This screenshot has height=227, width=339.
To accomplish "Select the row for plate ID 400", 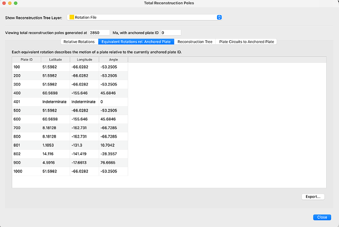I will click(x=70, y=93).
